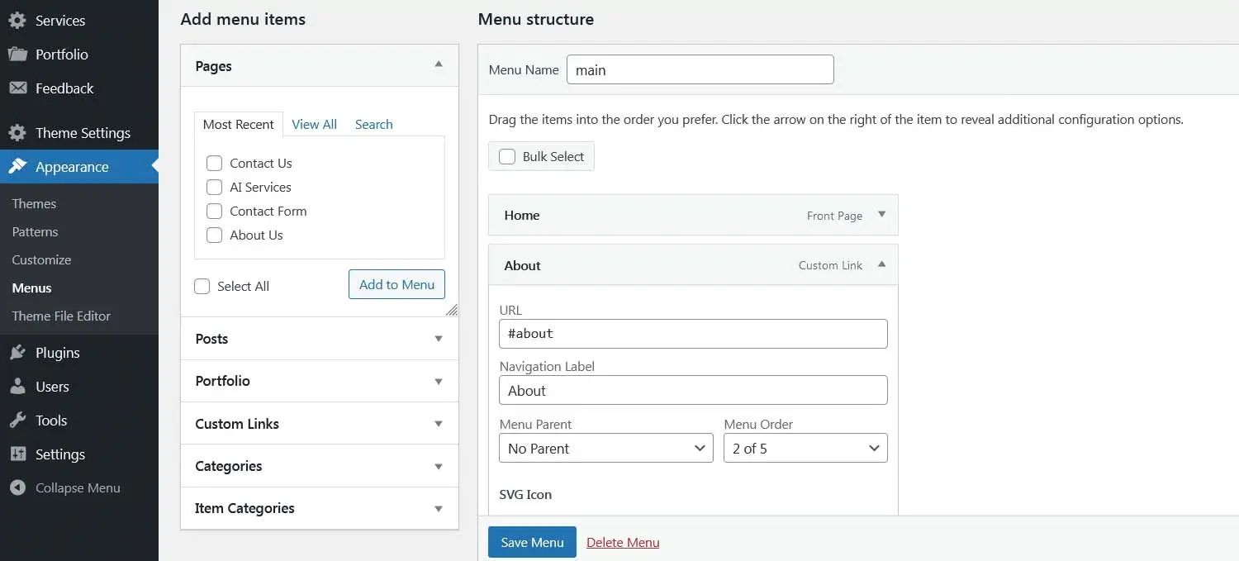The width and height of the screenshot is (1239, 561).
Task: Click the Feedback envelope icon
Action: pyautogui.click(x=17, y=88)
